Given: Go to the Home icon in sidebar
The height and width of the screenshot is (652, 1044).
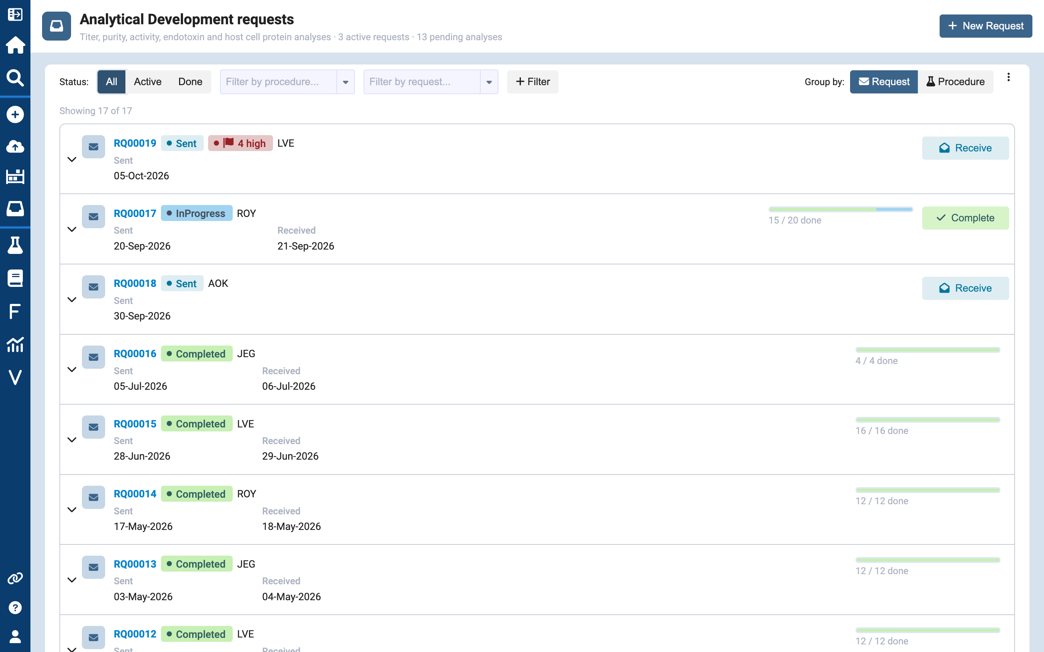Looking at the screenshot, I should [x=15, y=45].
